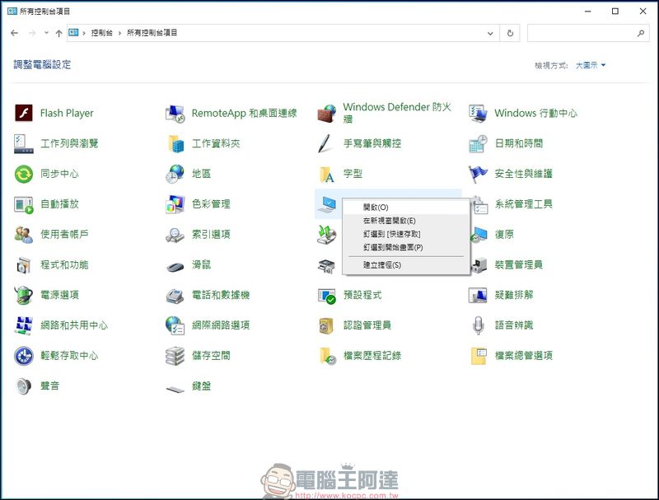Click the refresh button beside address bar
The height and width of the screenshot is (500, 659).
[510, 33]
